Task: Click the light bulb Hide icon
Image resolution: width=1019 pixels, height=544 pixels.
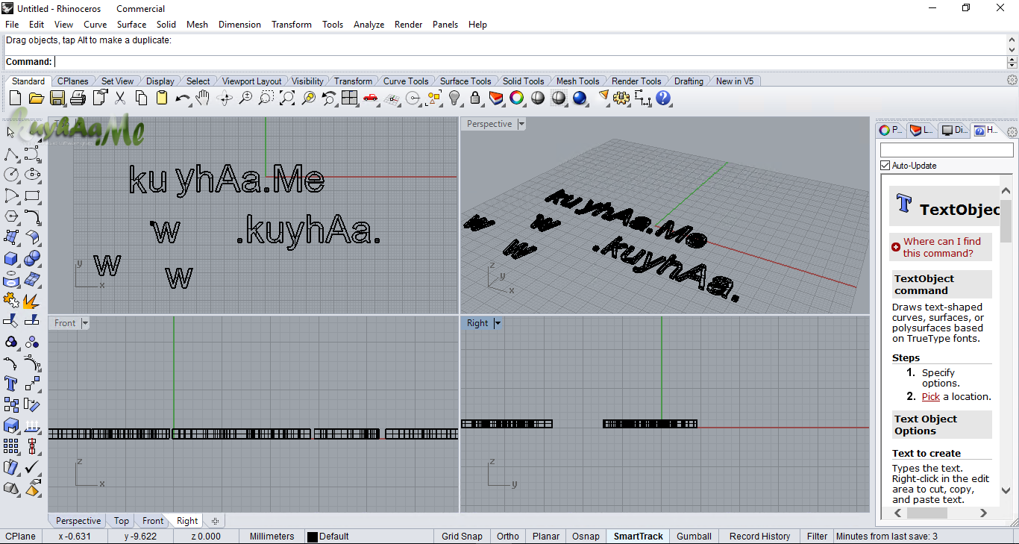Action: [x=454, y=98]
